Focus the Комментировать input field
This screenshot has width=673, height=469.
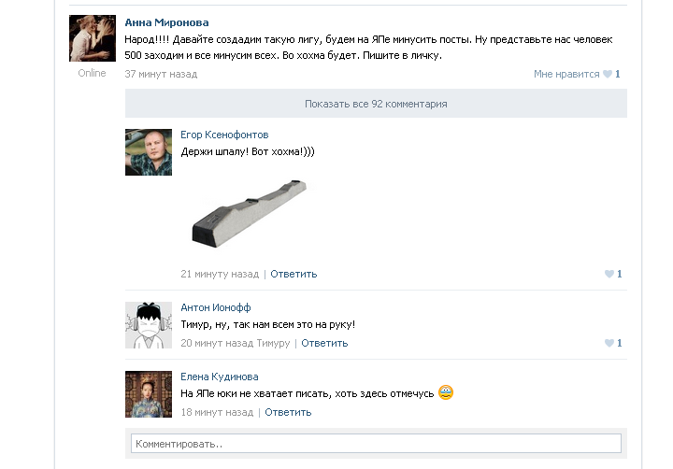tap(376, 443)
